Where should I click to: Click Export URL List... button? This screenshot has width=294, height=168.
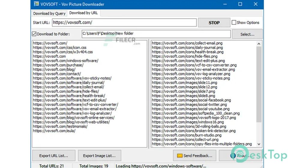tap(54, 156)
